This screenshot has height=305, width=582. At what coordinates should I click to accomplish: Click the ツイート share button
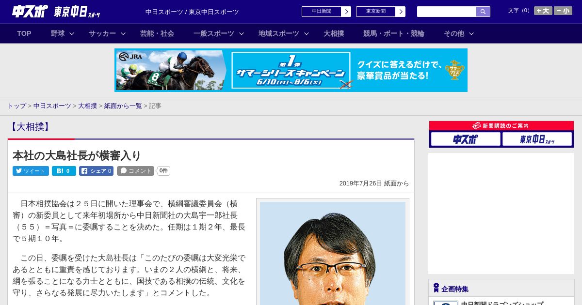tap(31, 171)
